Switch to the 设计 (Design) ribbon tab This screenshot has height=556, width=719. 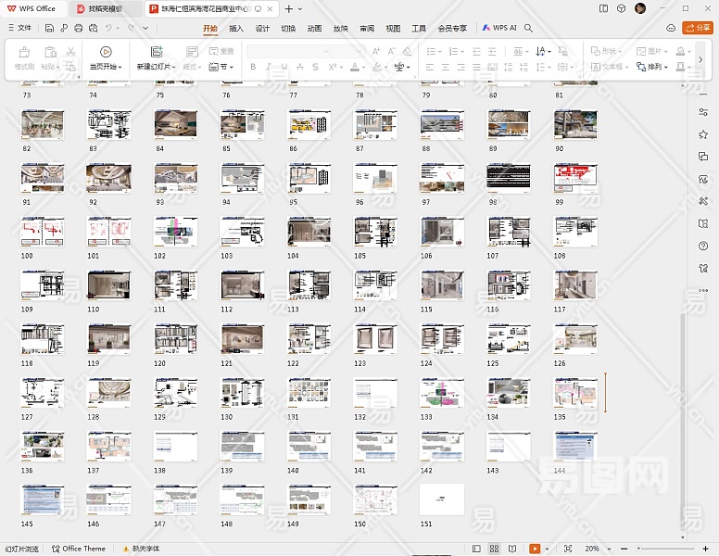pyautogui.click(x=262, y=28)
